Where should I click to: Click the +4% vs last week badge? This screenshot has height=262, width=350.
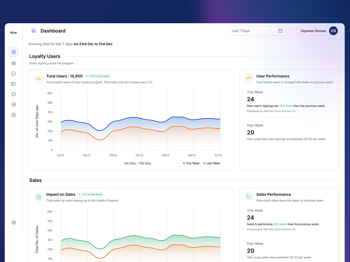coord(98,76)
